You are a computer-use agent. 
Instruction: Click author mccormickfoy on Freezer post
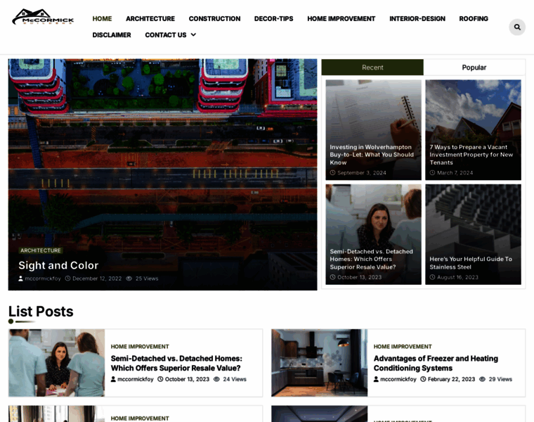click(x=398, y=379)
